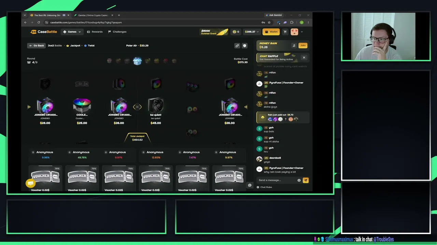
Task: Click the Ask Gemini button
Action: coord(274,15)
